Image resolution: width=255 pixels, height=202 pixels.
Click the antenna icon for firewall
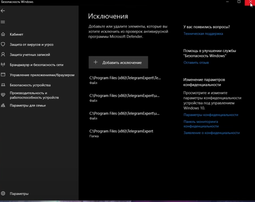point(3,64)
